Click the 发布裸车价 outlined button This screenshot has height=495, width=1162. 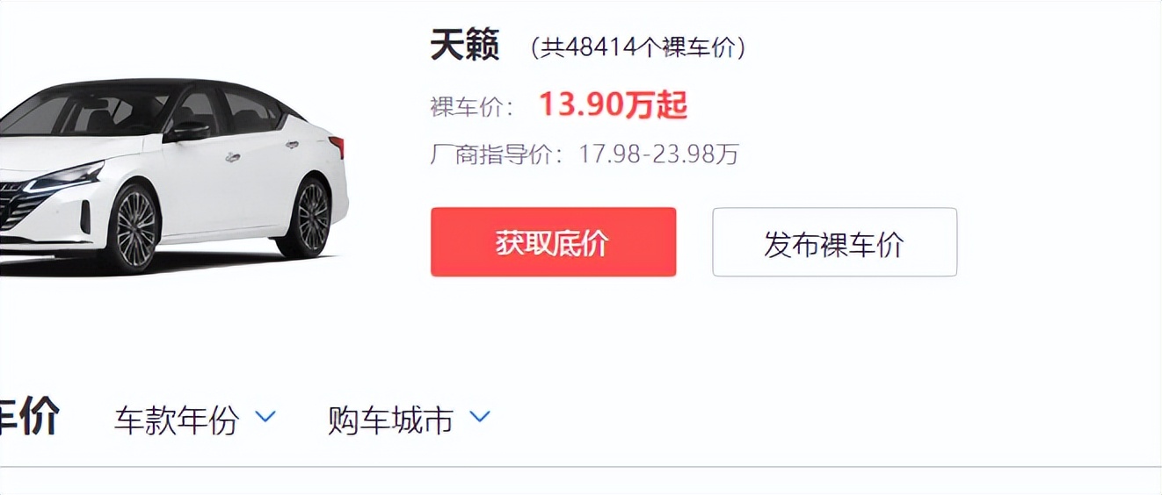(834, 242)
